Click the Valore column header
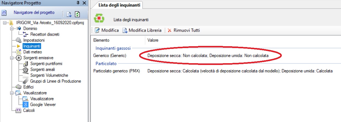Viewport: 341px width, 122px height. pos(153,40)
